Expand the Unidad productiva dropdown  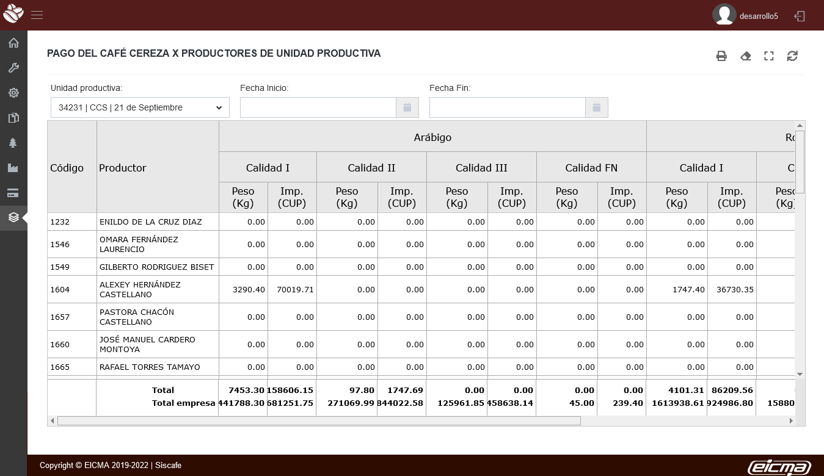[x=140, y=107]
